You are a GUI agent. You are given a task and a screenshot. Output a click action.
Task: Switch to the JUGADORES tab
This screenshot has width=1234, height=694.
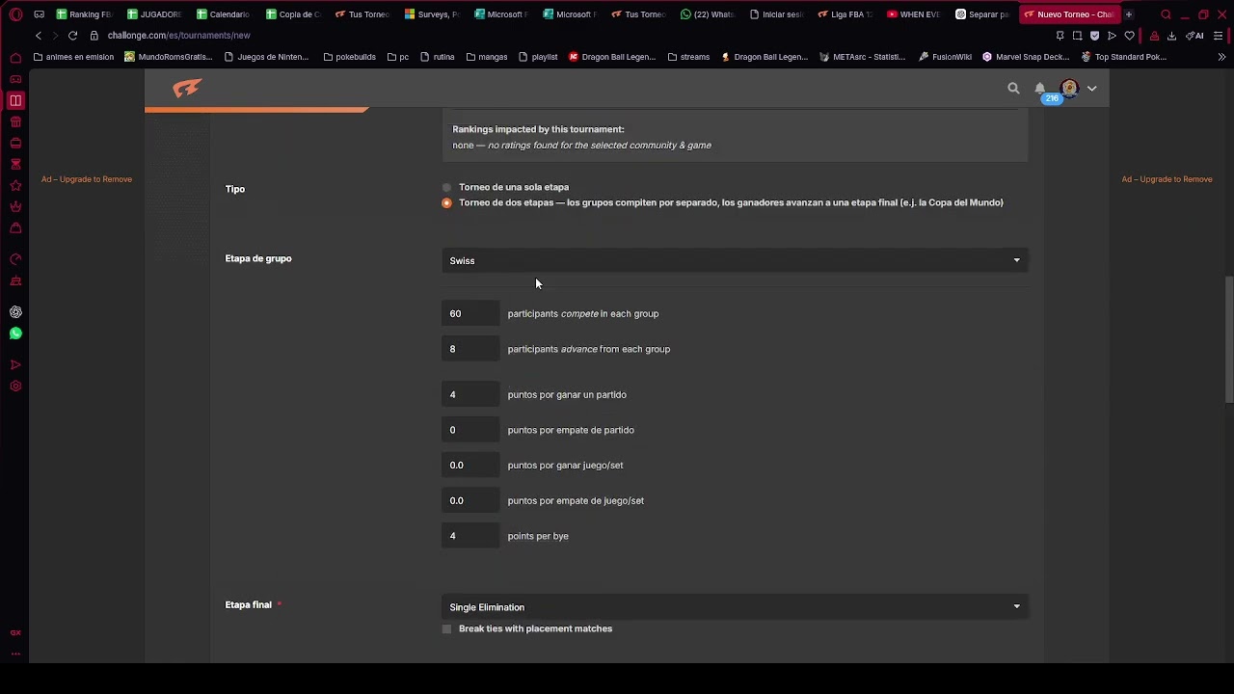[154, 14]
